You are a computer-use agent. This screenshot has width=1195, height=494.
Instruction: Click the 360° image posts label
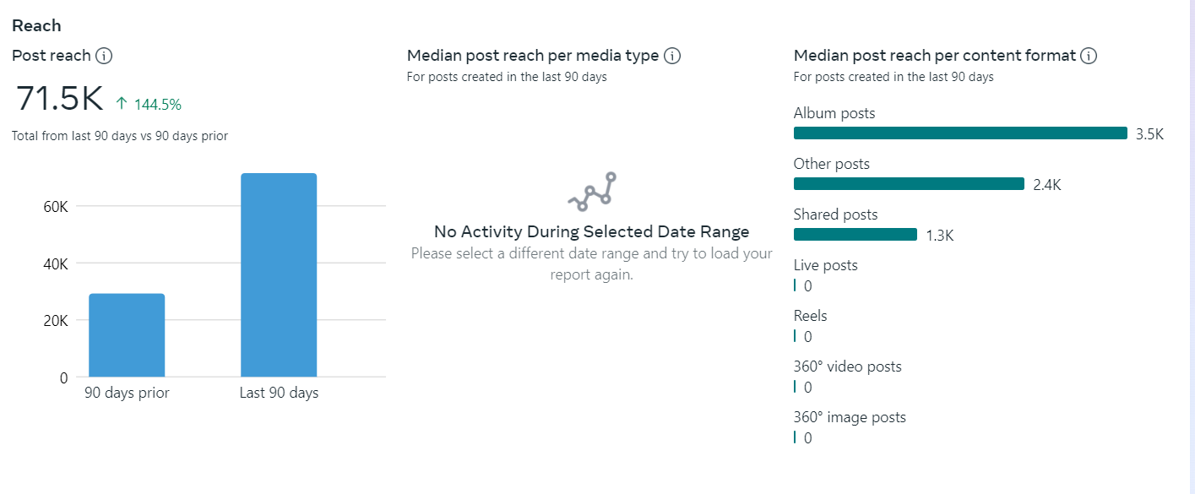850,417
